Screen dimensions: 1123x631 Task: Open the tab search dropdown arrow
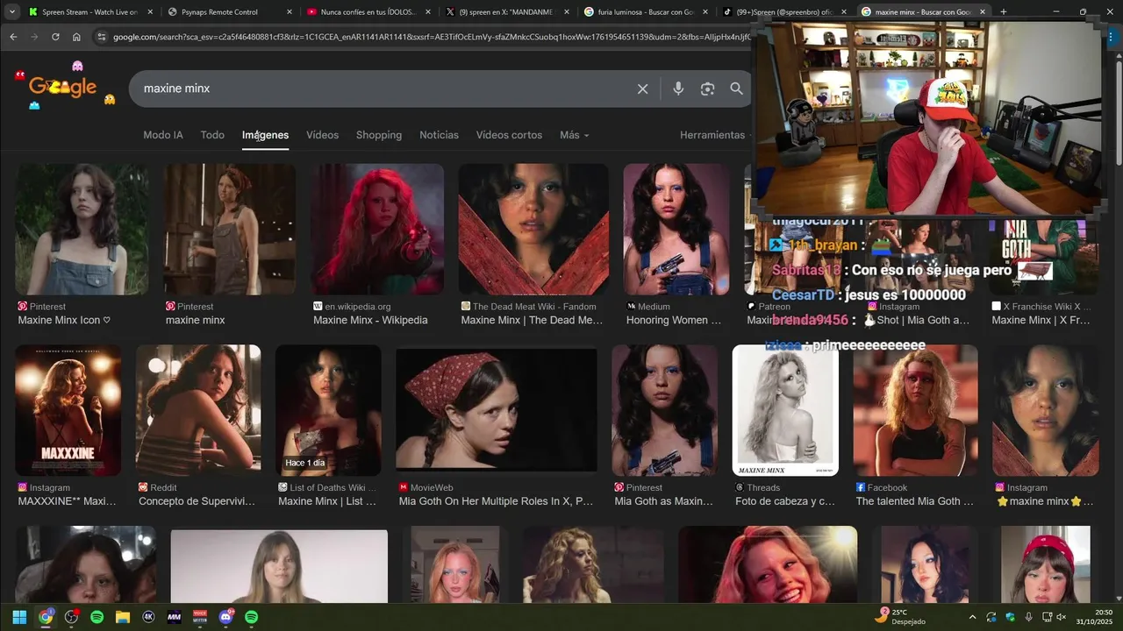(12, 12)
